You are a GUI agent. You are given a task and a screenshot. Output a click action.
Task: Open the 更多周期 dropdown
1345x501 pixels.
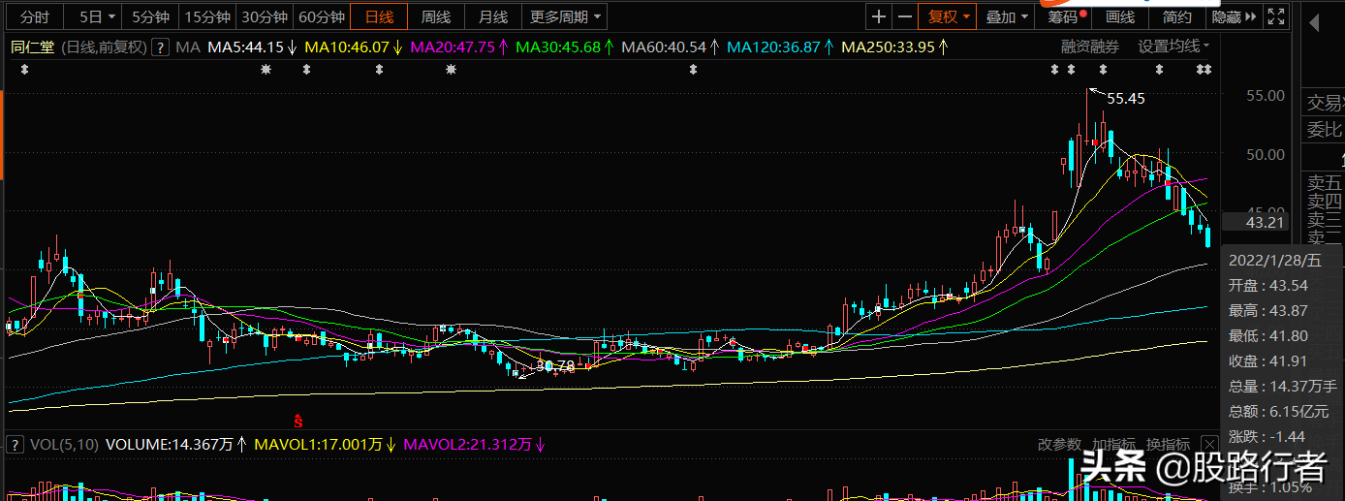(565, 16)
